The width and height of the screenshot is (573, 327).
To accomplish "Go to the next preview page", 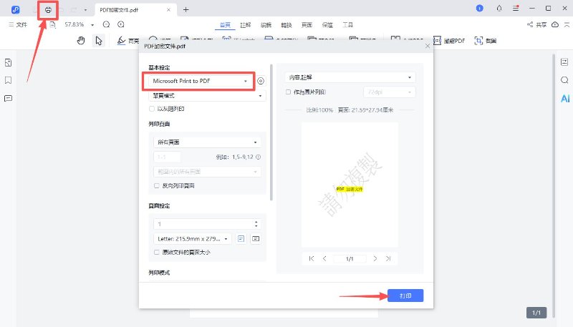I will click(x=375, y=258).
